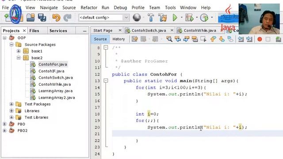
Task: Run project with green play icon
Action: [175, 18]
